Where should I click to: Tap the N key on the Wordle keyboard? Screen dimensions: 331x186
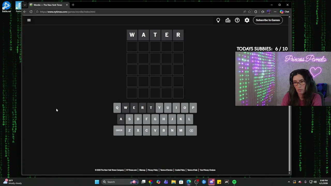point(172,130)
